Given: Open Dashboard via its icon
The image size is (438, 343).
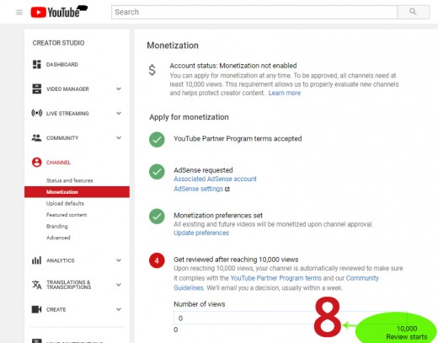Looking at the screenshot, I should tap(37, 64).
